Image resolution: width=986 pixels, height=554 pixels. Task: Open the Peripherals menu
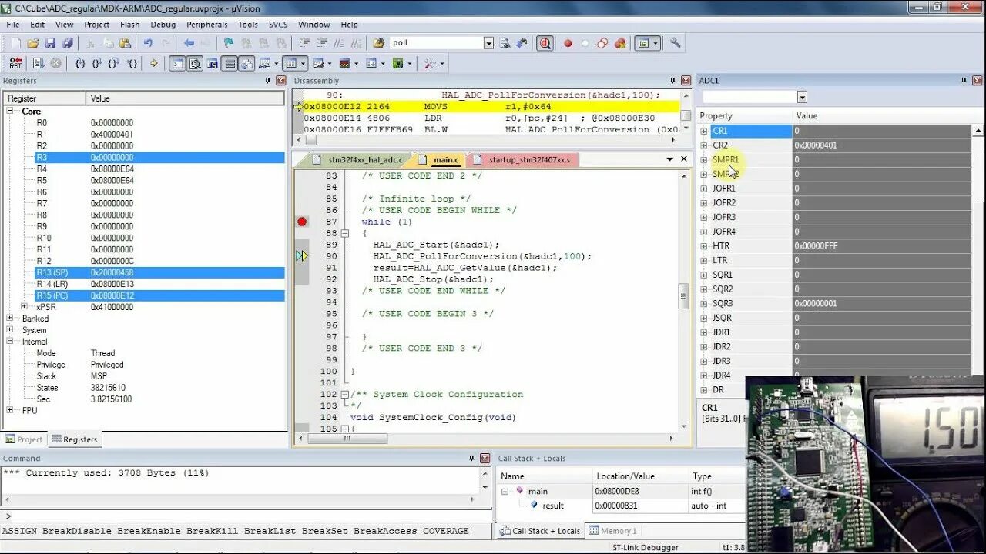206,25
